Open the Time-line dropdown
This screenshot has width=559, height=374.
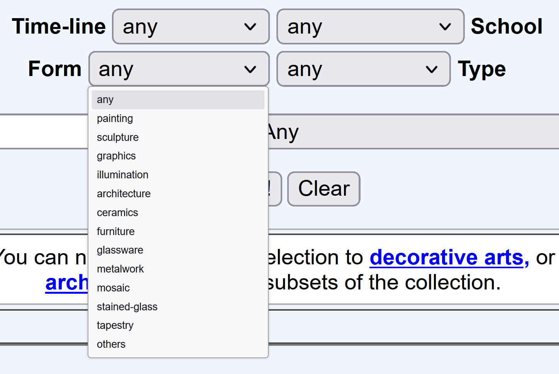point(191,27)
